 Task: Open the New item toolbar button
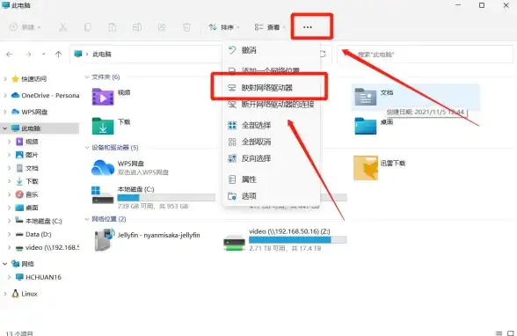coord(25,27)
